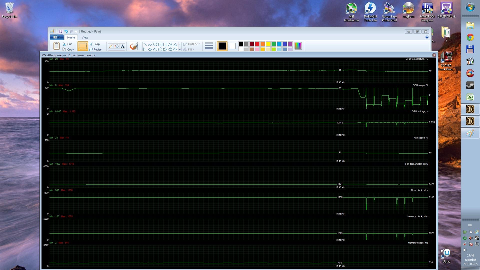480x270 pixels.
Task: Select the Pencil tool in Paint
Action: tap(110, 46)
